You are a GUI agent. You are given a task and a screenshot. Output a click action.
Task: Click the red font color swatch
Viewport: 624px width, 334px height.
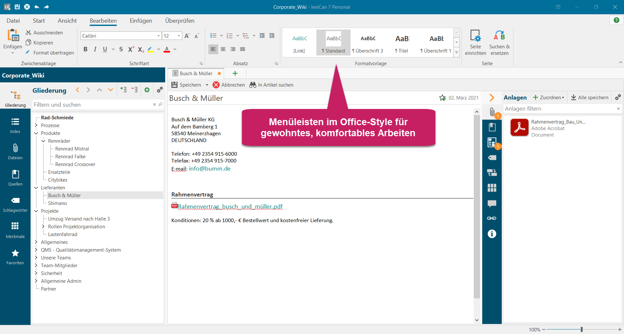point(167,49)
